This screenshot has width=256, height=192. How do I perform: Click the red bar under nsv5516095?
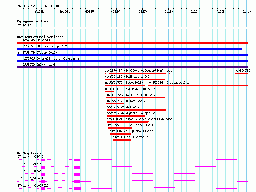(x=126, y=116)
